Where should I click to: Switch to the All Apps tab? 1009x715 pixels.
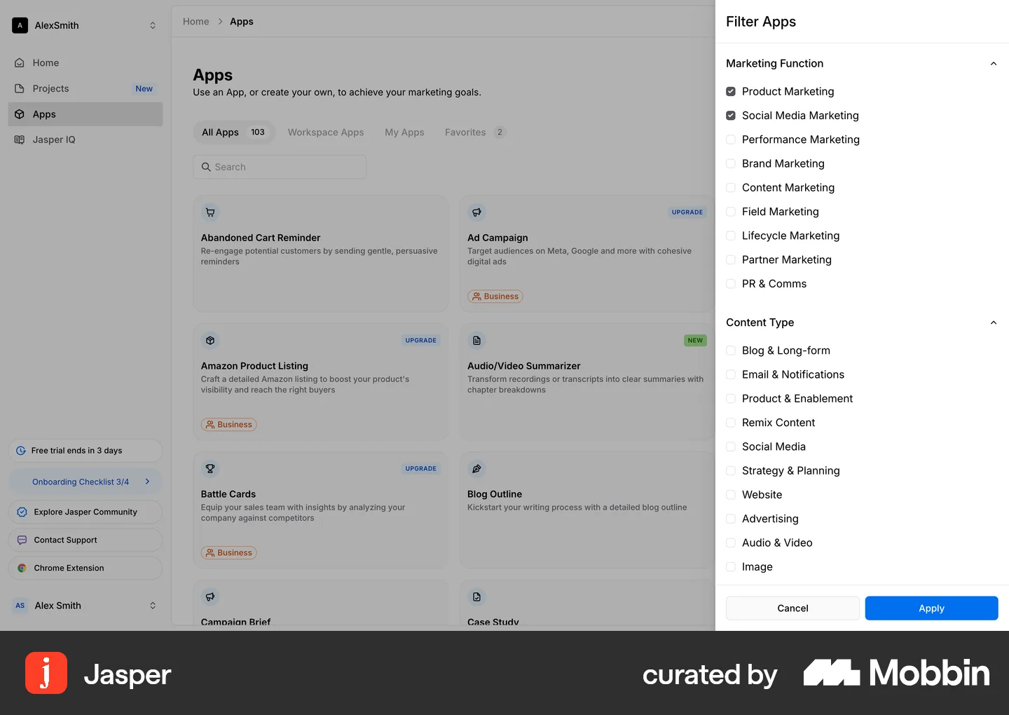click(x=233, y=132)
